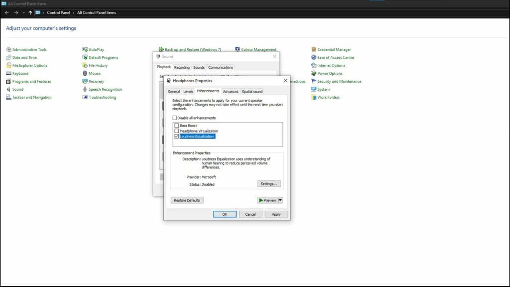Enable the Bass Boost checkbox
The image size is (510, 287).
pos(177,125)
